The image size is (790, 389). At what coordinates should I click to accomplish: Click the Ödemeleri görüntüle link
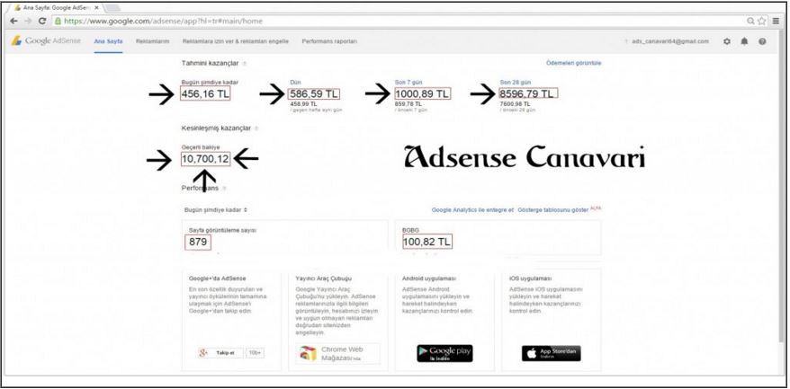574,64
